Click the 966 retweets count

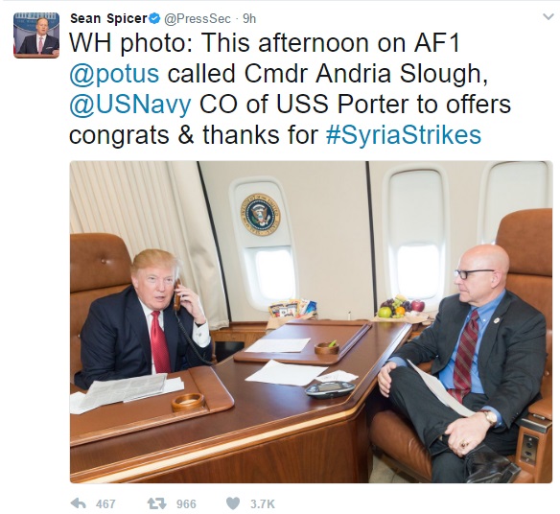point(186,504)
